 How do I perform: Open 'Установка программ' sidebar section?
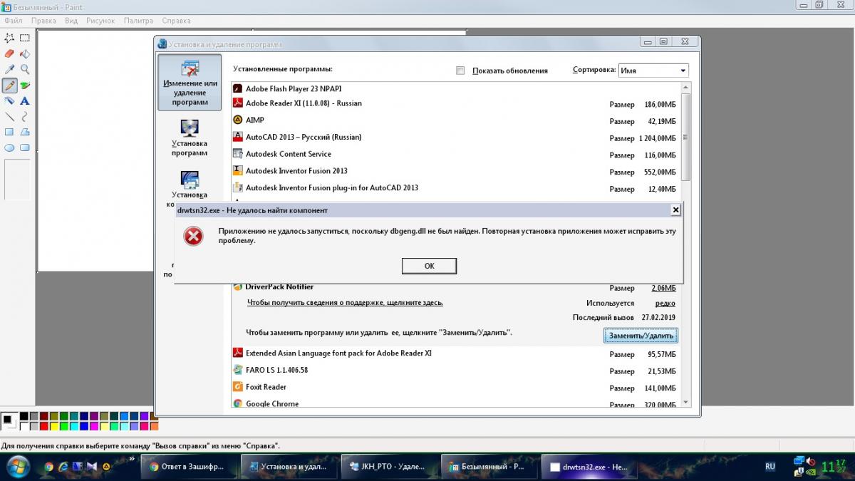point(190,137)
